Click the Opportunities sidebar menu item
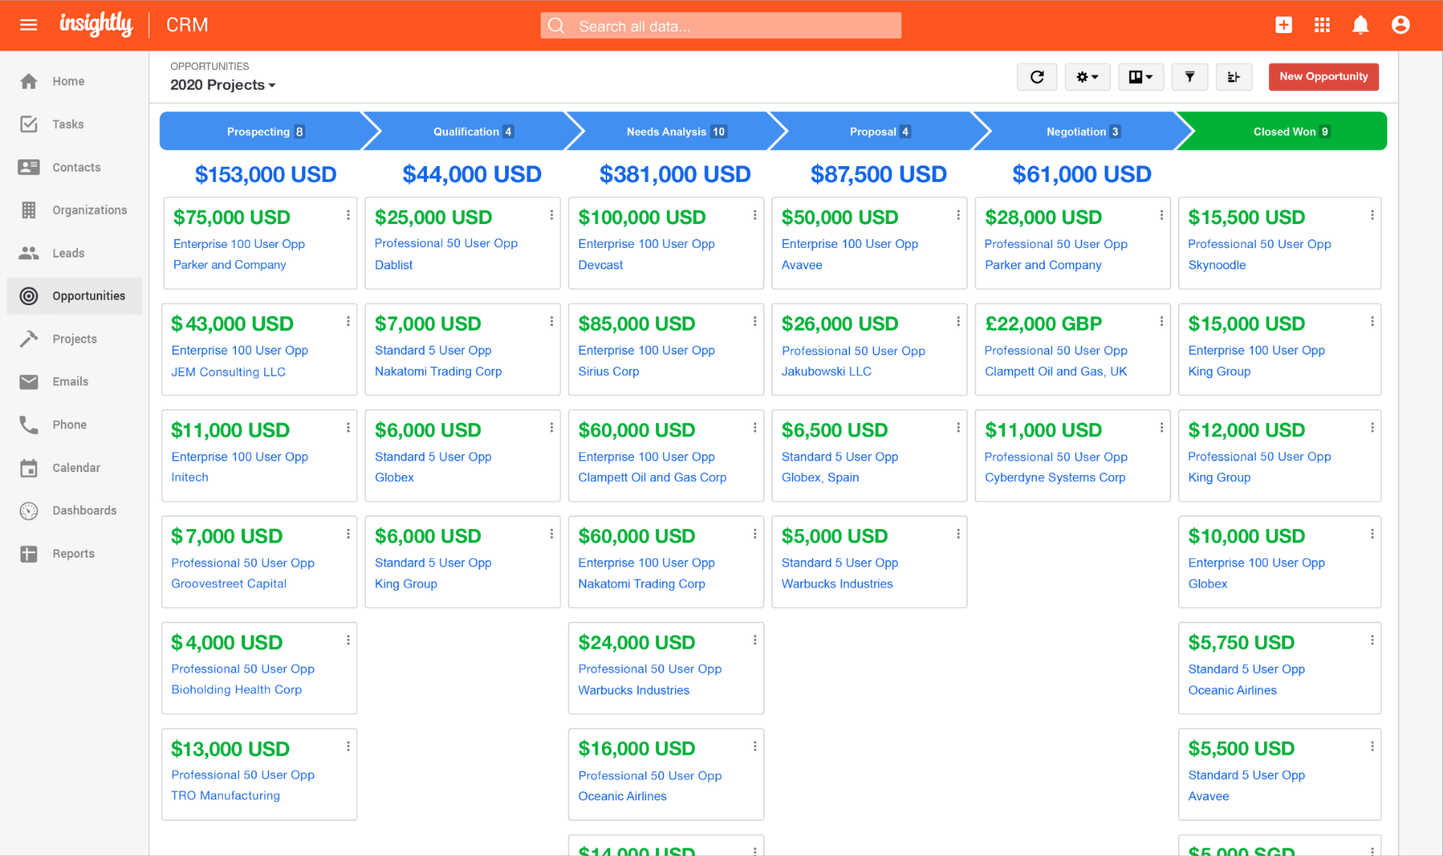1443x856 pixels. click(x=89, y=295)
